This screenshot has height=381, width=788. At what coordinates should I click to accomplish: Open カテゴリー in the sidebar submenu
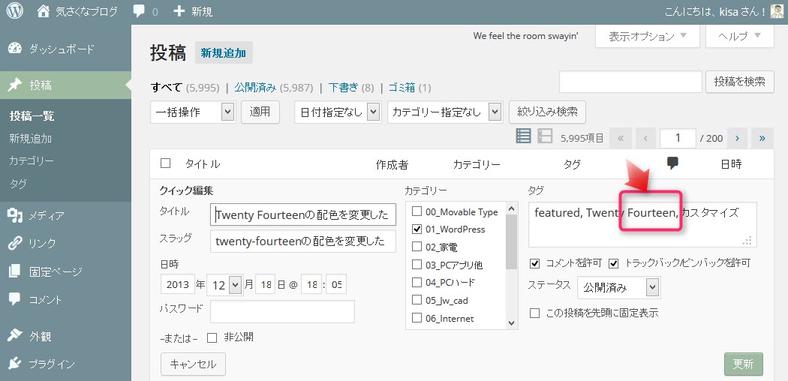tap(32, 161)
